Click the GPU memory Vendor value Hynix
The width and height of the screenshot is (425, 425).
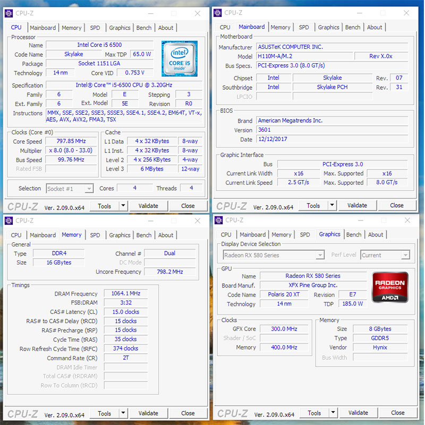pos(380,347)
